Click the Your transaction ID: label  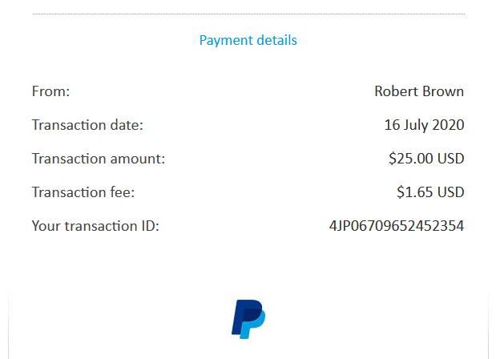point(95,226)
